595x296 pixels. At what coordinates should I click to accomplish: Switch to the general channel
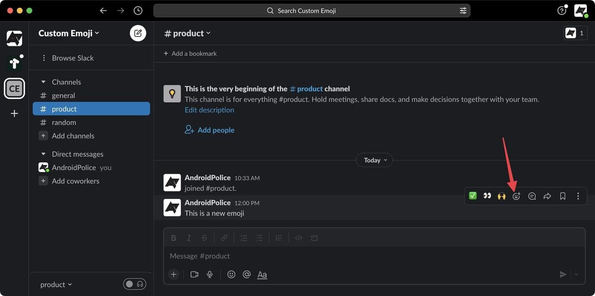pyautogui.click(x=63, y=96)
